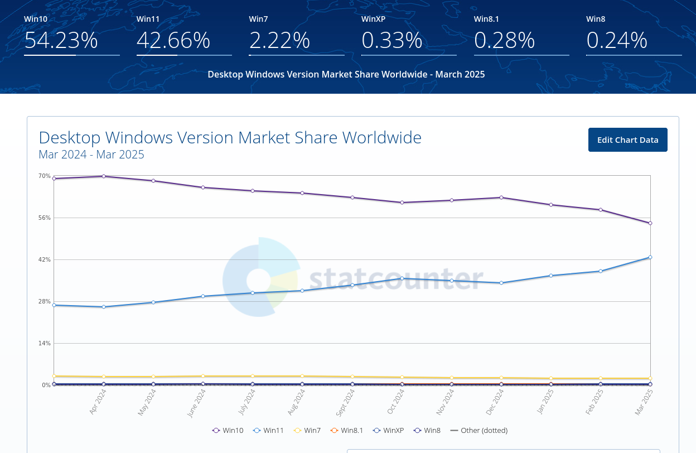This screenshot has height=453, width=696.
Task: Click the WinXP 0.33% header stat
Action: click(409, 35)
